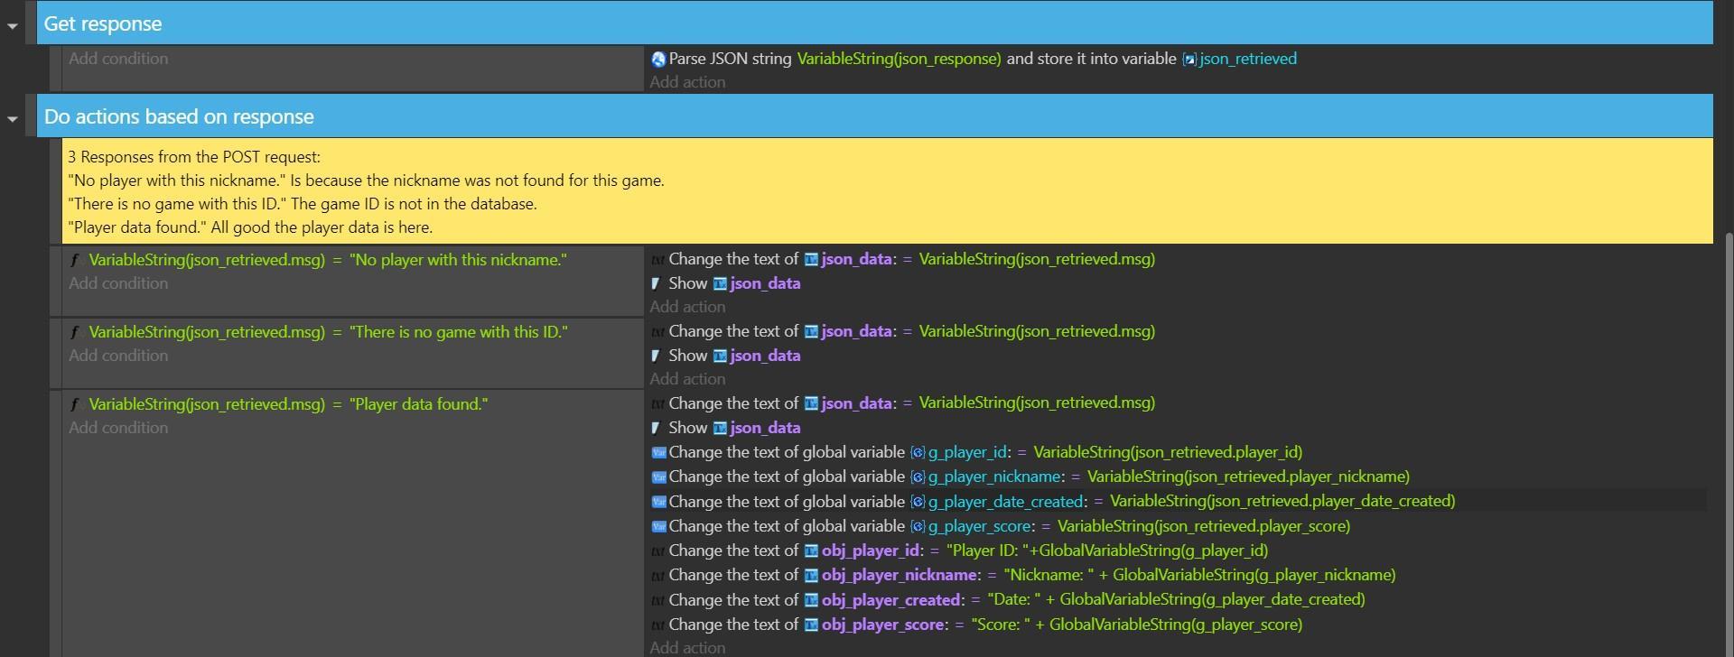The width and height of the screenshot is (1734, 657).
Task: Click variable action icon on g_player_score row
Action: click(x=658, y=527)
